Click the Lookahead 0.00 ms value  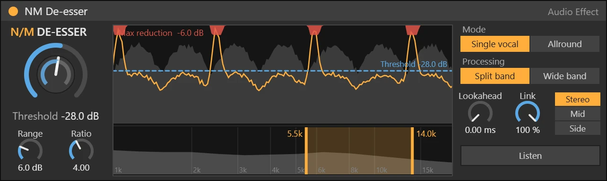(480, 130)
